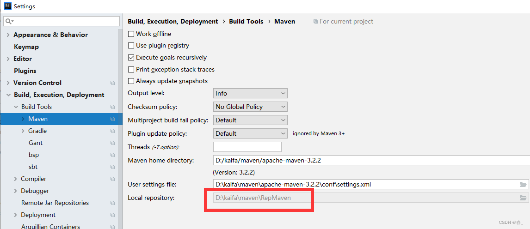Select Arquillian Containers item
530x229 pixels.
tap(51, 227)
